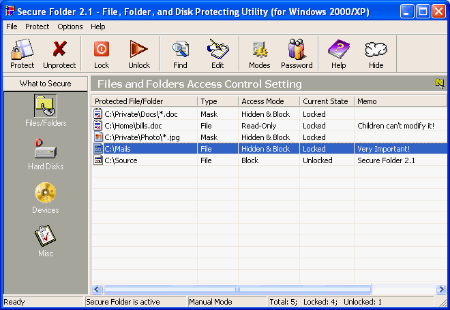Screen dimensions: 450x310
Task: Open the Options menu
Action: [70, 27]
